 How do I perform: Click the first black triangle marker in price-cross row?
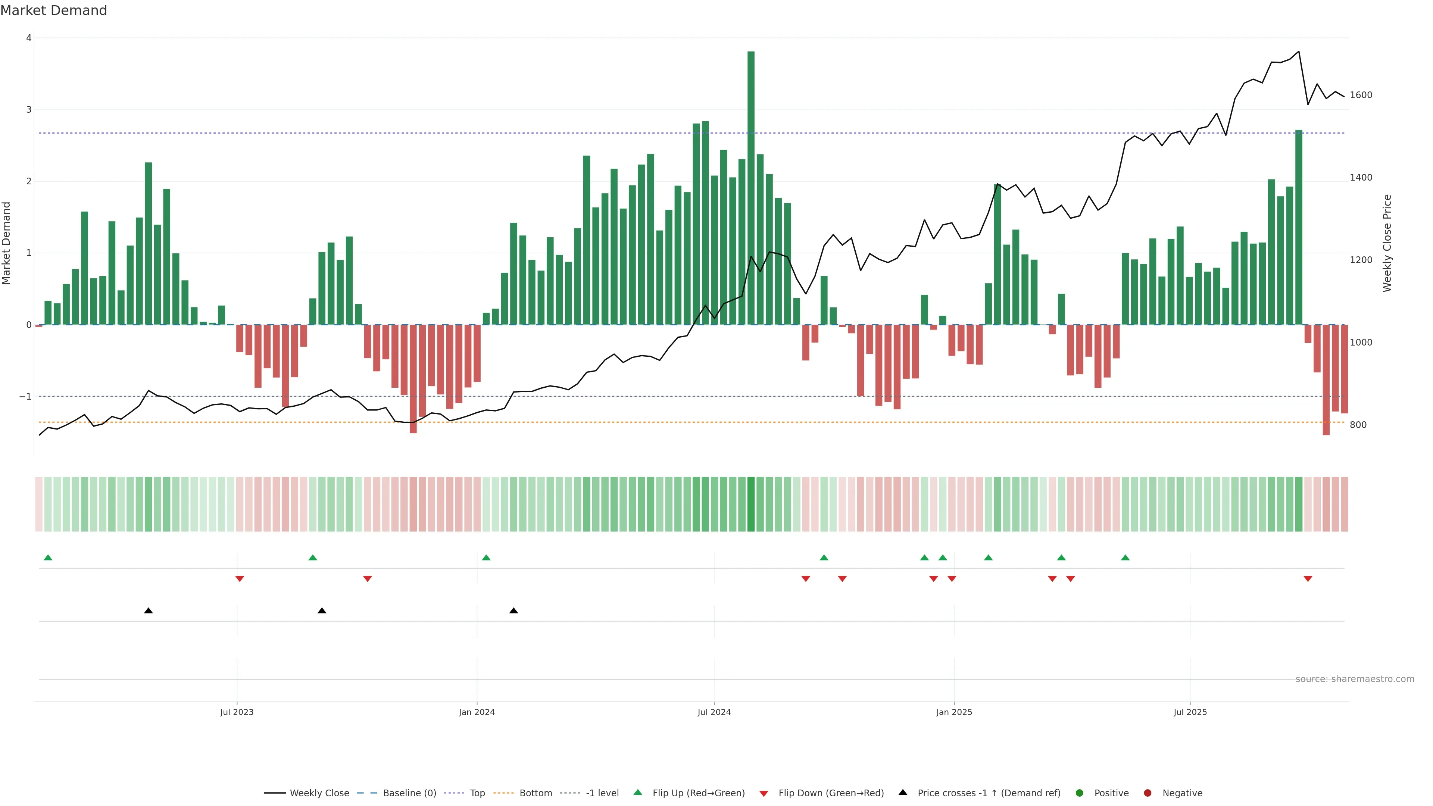148,611
